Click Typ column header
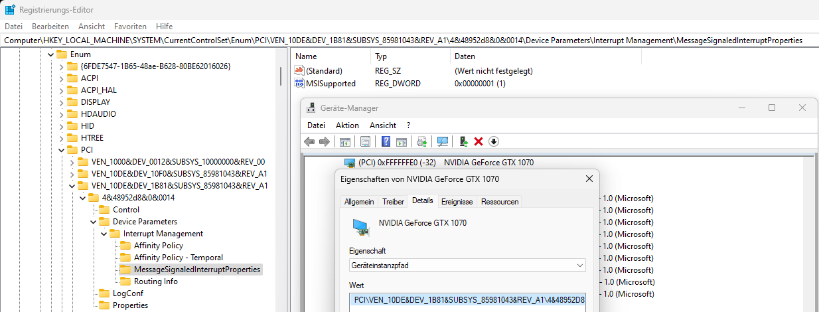Screen dimensions: 819x312 pyautogui.click(x=410, y=57)
